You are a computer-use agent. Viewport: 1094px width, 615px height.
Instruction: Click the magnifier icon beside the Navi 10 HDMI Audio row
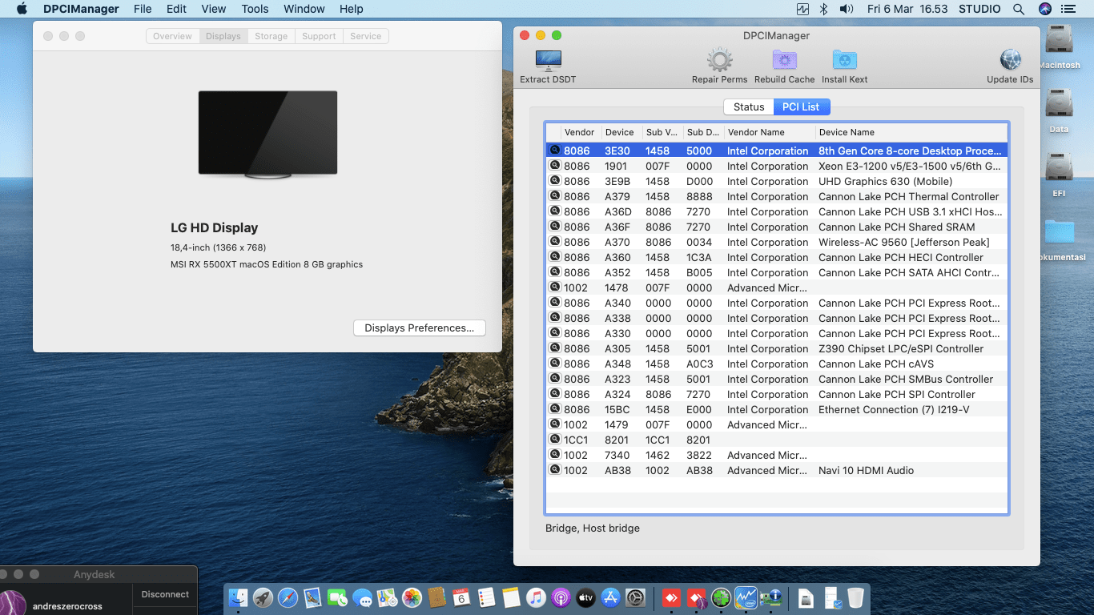[554, 470]
